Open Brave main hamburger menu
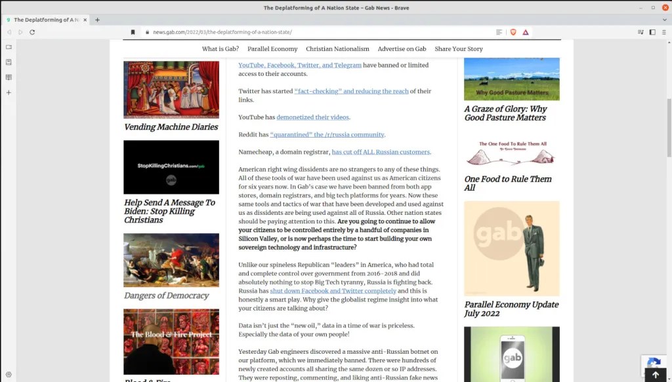The width and height of the screenshot is (672, 382). click(x=664, y=32)
